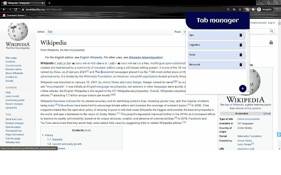The width and height of the screenshot is (281, 175).
Task: Click the crossed-eye tracking icon in address bar
Action: (234, 10)
